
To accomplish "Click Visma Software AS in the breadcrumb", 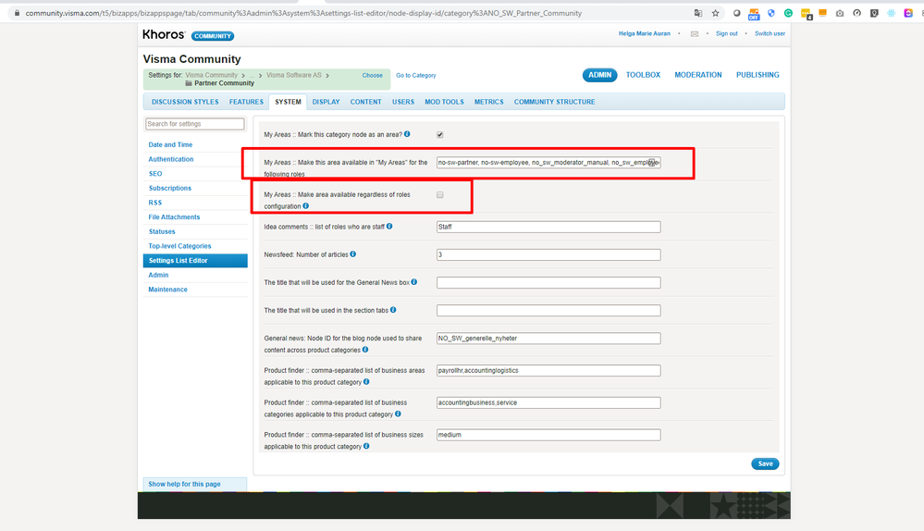I will (294, 76).
